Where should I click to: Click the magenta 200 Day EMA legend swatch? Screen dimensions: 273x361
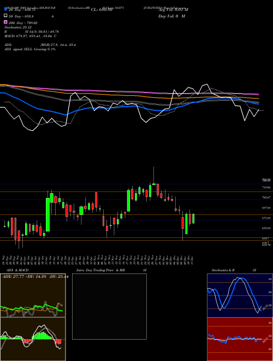5,22
